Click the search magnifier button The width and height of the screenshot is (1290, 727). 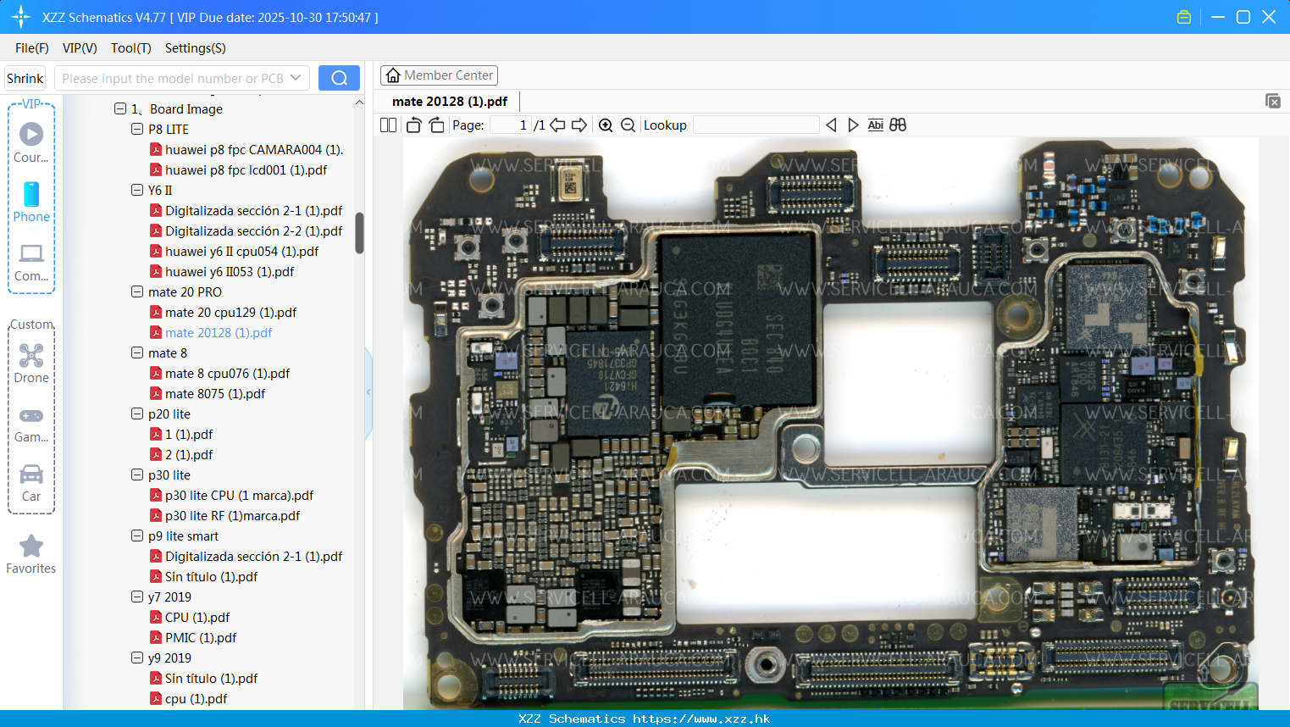click(x=339, y=78)
